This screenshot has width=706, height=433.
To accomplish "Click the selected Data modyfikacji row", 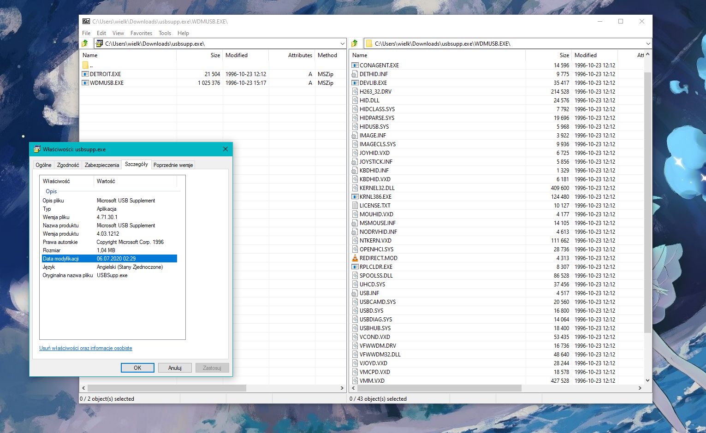I will click(111, 259).
